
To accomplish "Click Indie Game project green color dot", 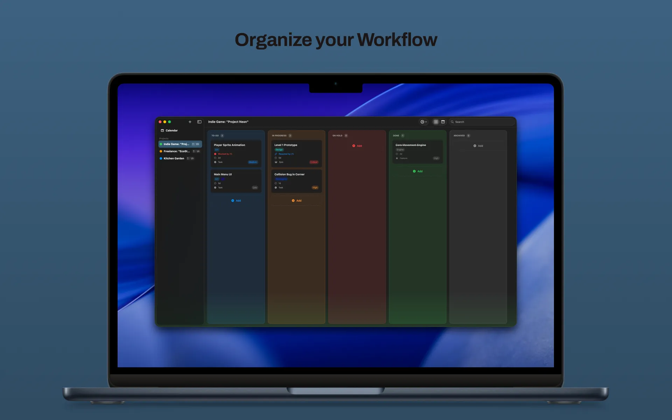I will click(161, 144).
